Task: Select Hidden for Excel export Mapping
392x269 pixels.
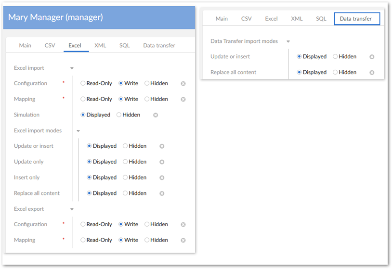Action: pyautogui.click(x=147, y=240)
